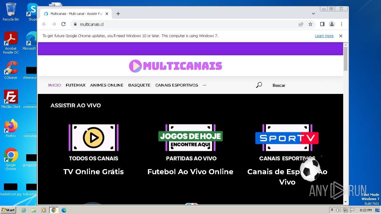
Task: Select Recycle Bin desktop icon
Action: pyautogui.click(x=11, y=12)
